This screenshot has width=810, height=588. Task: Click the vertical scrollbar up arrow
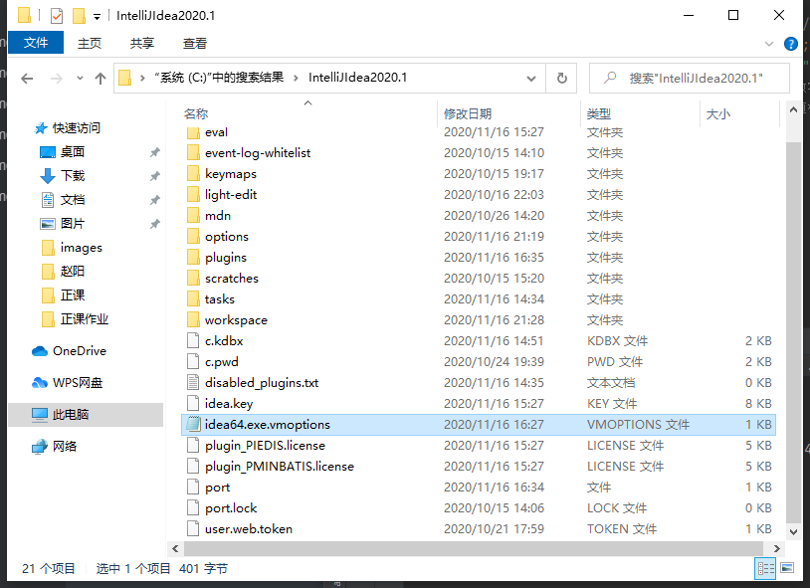pyautogui.click(x=793, y=109)
